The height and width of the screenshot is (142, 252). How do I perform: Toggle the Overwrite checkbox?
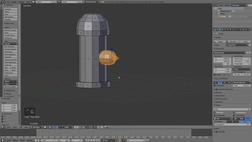tap(215, 112)
